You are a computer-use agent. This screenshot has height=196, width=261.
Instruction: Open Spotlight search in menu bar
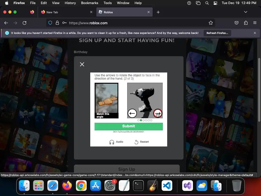(x=207, y=3)
